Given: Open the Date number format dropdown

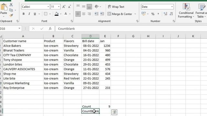Looking at the screenshot, I should (172, 7).
